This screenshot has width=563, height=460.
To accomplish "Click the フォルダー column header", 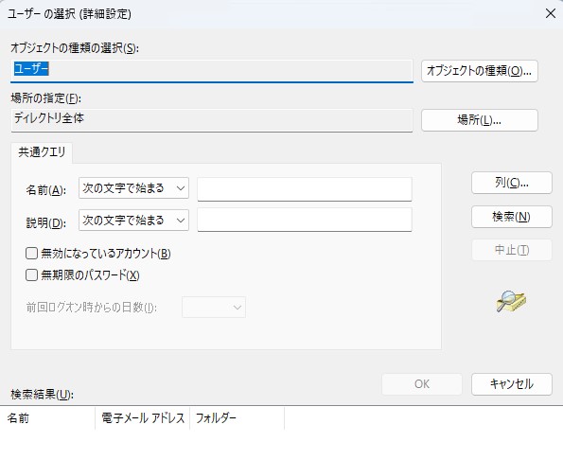I will pyautogui.click(x=237, y=418).
